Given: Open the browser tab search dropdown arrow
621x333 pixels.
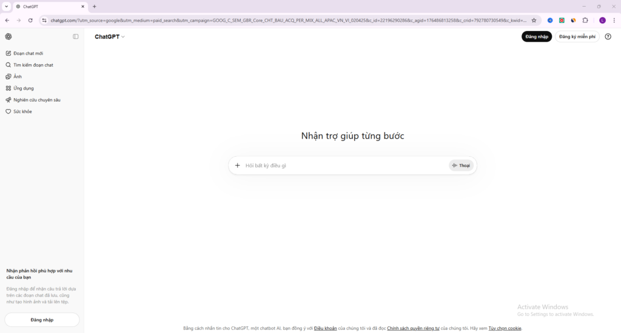Looking at the screenshot, I should [x=6, y=6].
